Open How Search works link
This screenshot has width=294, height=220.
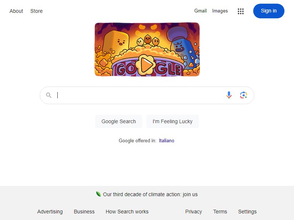[x=127, y=212]
